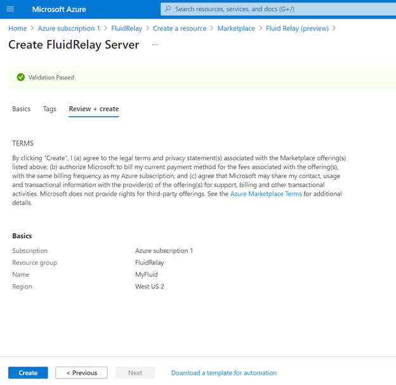Go to the Home breadcrumb

click(17, 29)
